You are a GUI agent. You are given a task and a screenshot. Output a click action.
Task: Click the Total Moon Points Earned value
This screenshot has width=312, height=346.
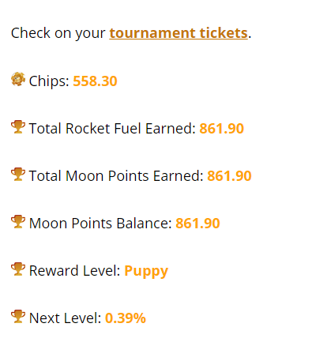[229, 176]
